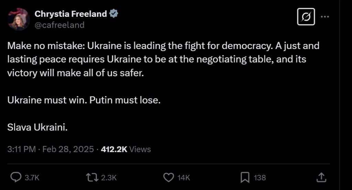
Task: Open the three-dot more options menu
Action: tap(324, 16)
